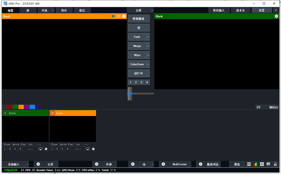
Task: Open the 调音台 audio mixer
Action: point(274,107)
